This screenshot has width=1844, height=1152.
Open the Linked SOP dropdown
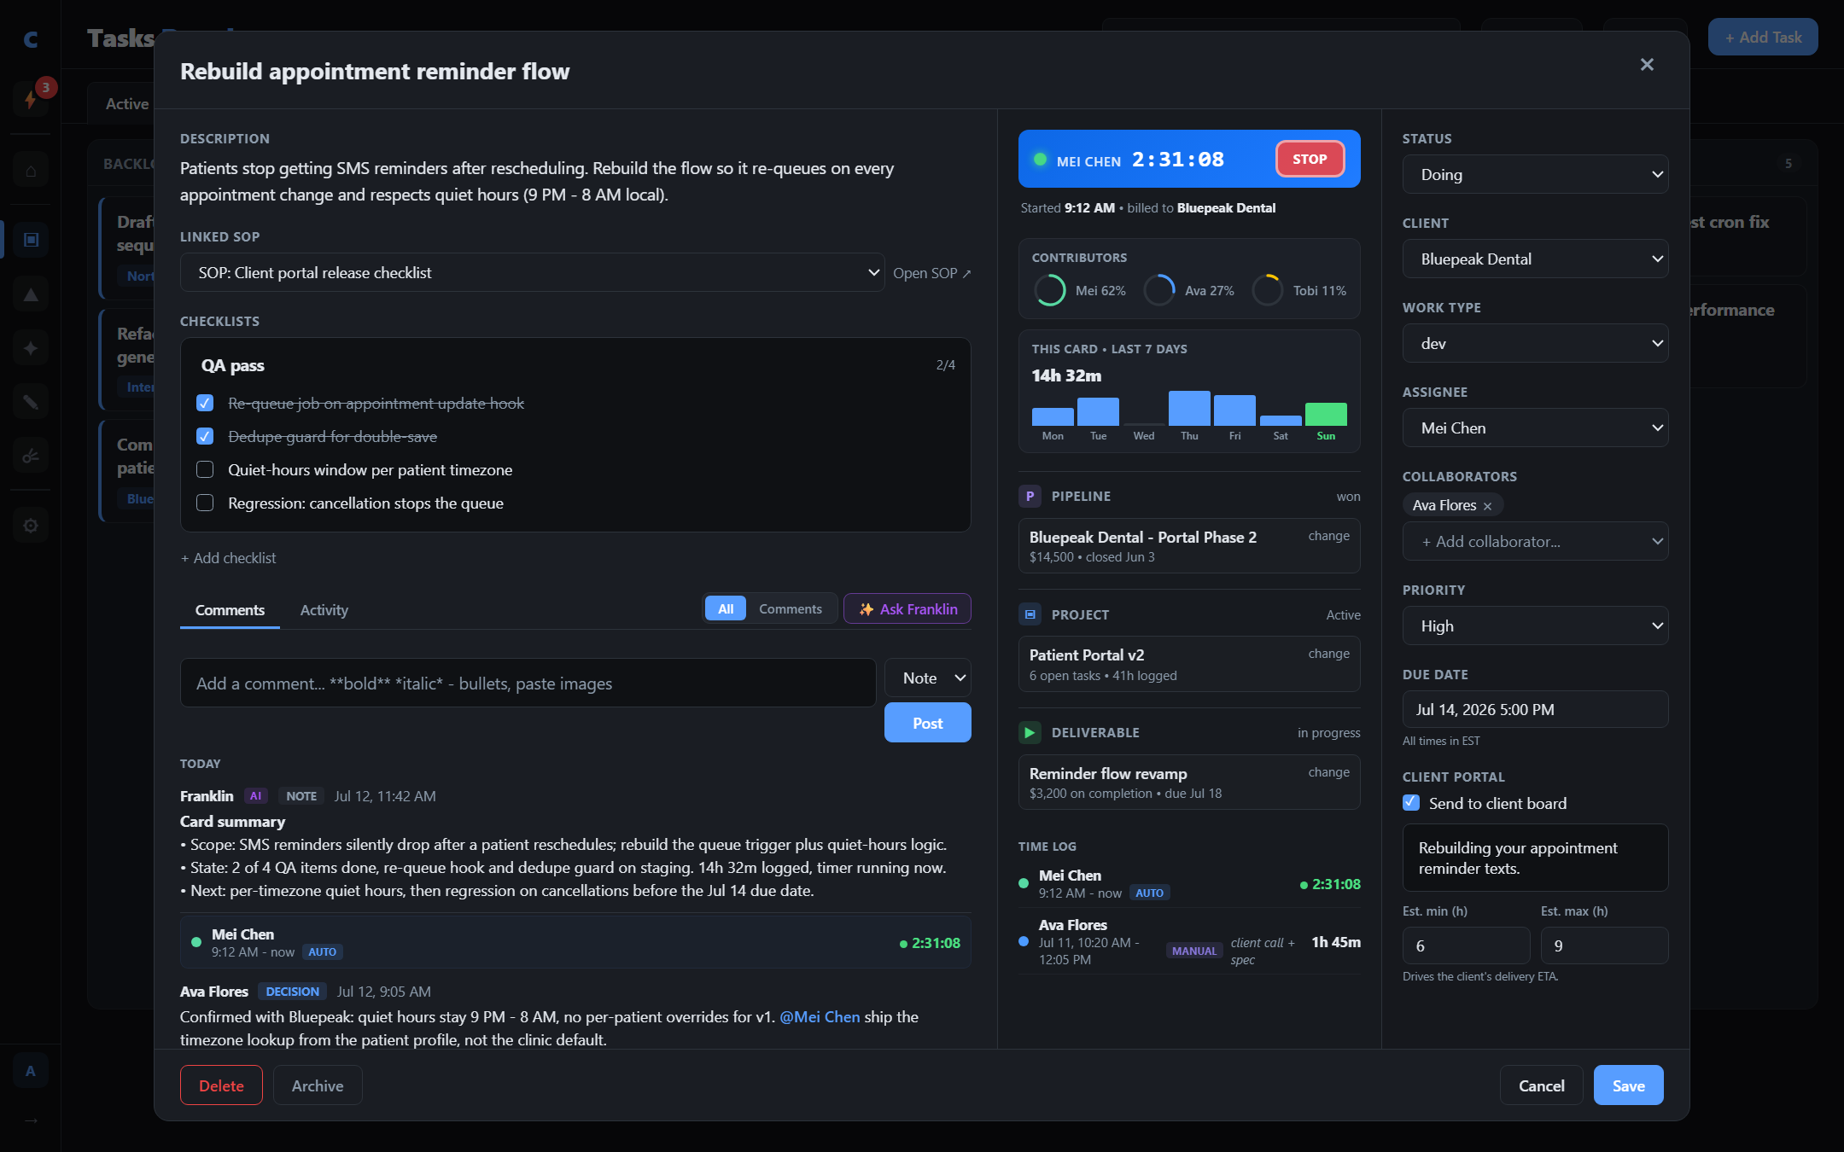(532, 272)
